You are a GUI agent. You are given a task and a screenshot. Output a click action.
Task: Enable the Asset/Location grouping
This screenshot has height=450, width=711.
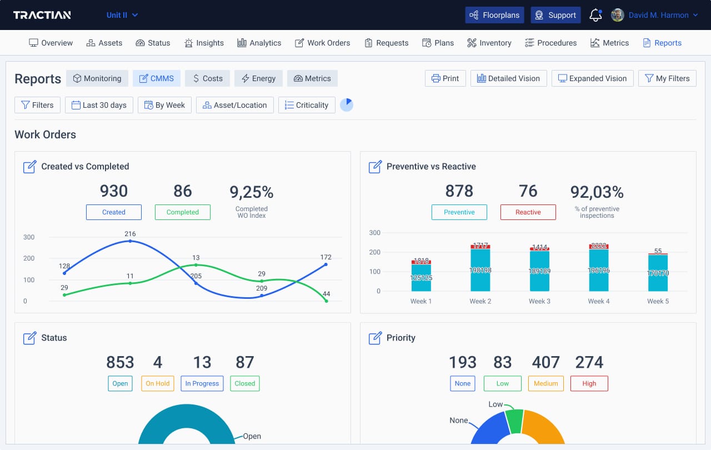pos(234,104)
